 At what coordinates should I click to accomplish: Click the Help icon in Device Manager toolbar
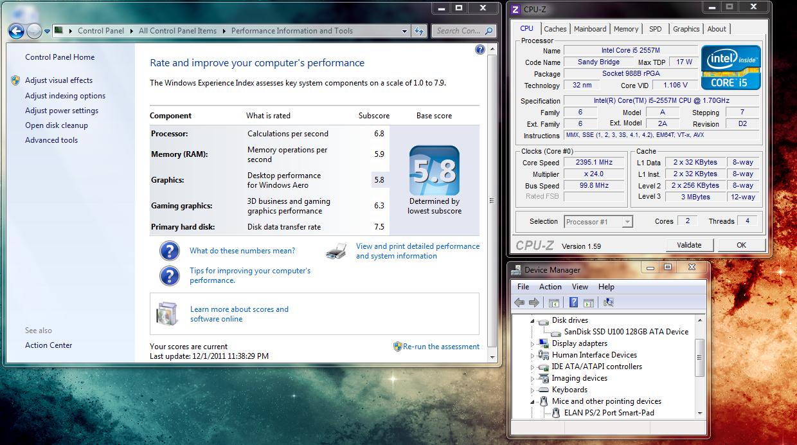pyautogui.click(x=573, y=302)
